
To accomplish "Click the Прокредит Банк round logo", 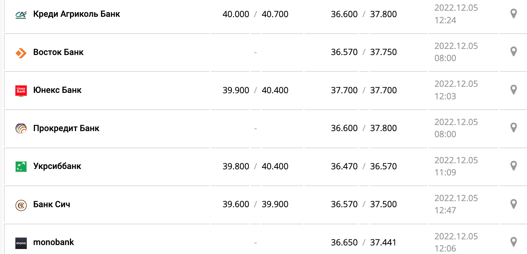I will (21, 129).
